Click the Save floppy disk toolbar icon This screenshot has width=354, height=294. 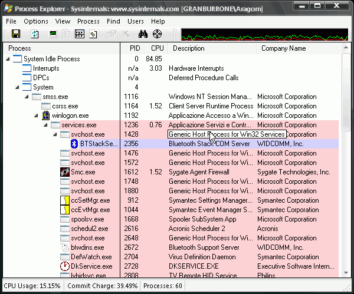(16, 34)
